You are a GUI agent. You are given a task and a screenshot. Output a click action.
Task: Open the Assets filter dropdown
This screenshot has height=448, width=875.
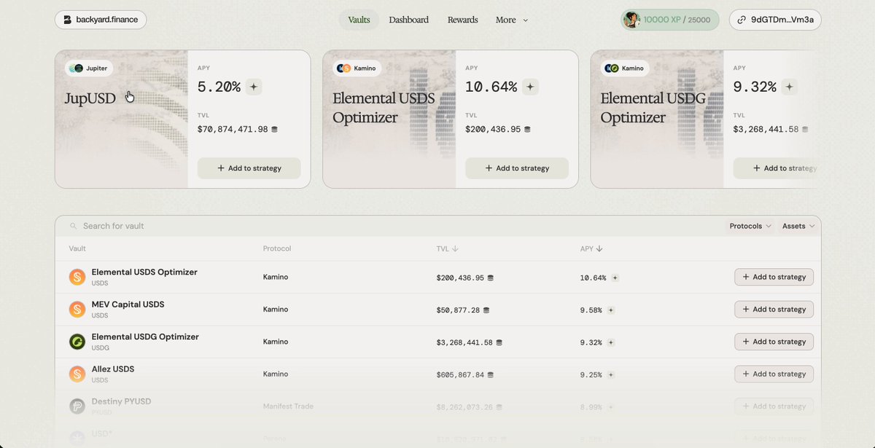coord(798,226)
